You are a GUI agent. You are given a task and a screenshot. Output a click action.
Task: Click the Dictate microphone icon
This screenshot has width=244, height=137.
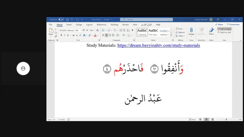(191, 30)
